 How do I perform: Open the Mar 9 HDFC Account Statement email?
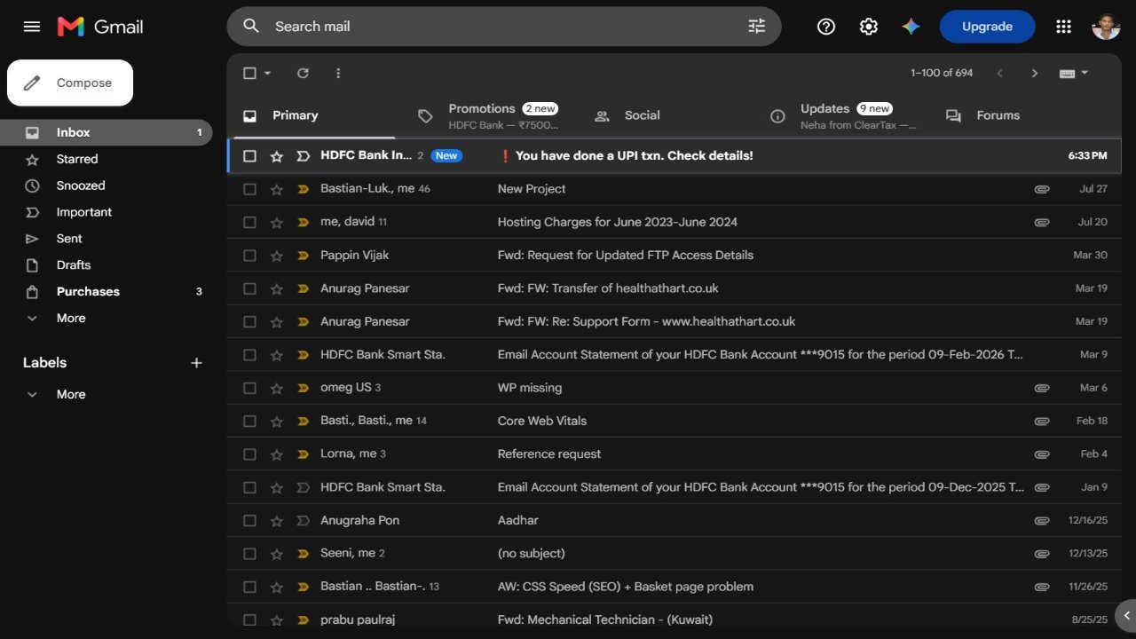tap(674, 355)
